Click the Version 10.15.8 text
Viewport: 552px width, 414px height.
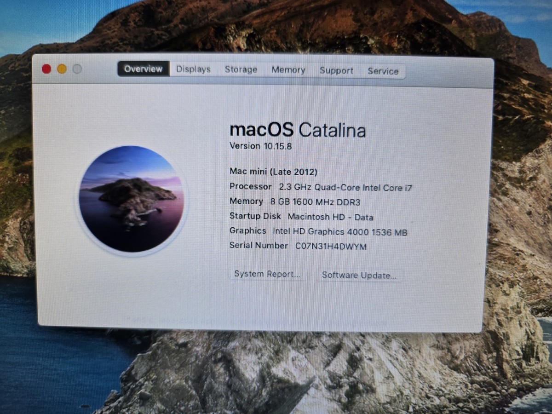261,146
